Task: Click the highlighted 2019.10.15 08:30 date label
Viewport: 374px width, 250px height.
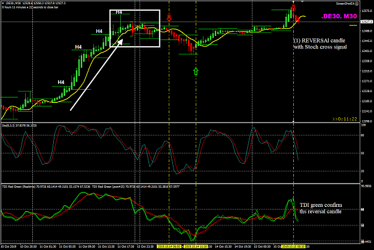Action: (x=293, y=246)
